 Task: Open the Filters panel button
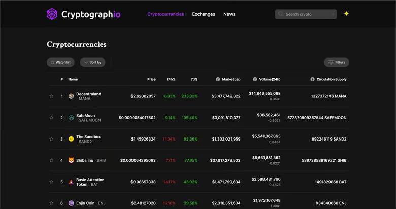tap(337, 62)
